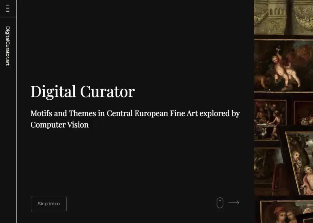Image resolution: width=313 pixels, height=223 pixels.
Task: Click the right arrow to advance intro
Action: coord(234,203)
